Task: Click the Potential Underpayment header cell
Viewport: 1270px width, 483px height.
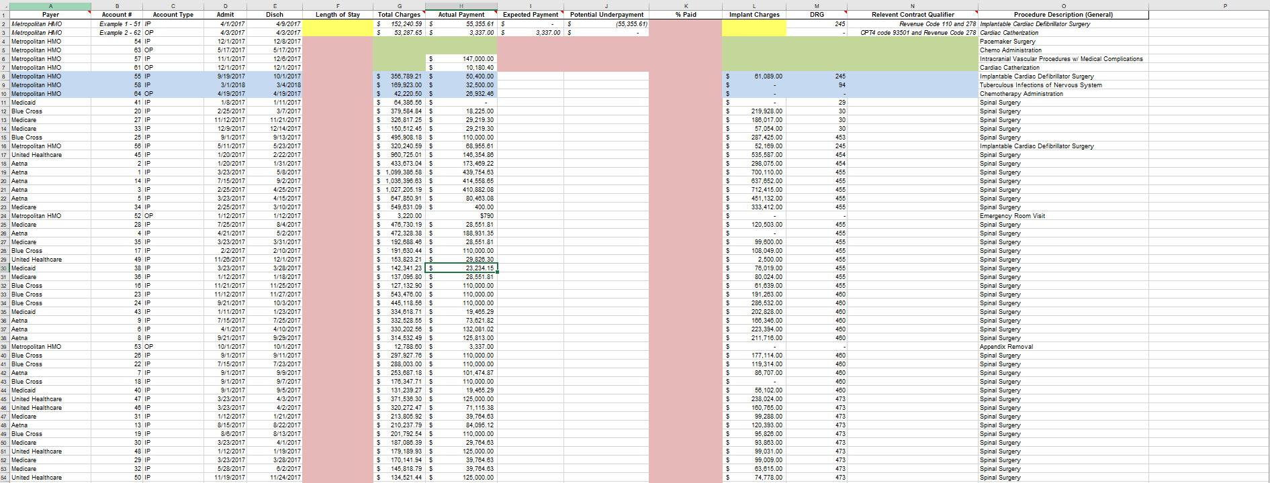Action: point(606,15)
